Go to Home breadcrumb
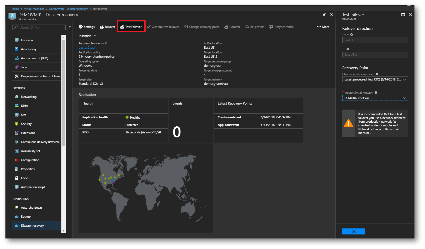This screenshot has height=249, width=425. coord(15,9)
